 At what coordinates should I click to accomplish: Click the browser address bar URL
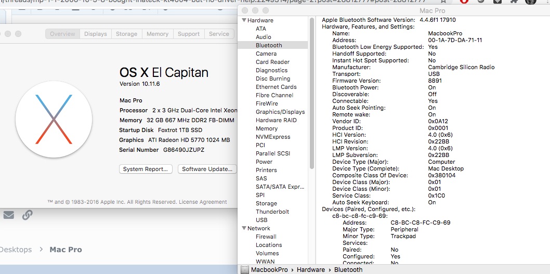[213, 2]
